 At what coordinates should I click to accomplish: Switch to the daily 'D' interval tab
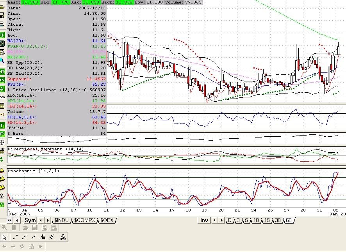coord(230,220)
